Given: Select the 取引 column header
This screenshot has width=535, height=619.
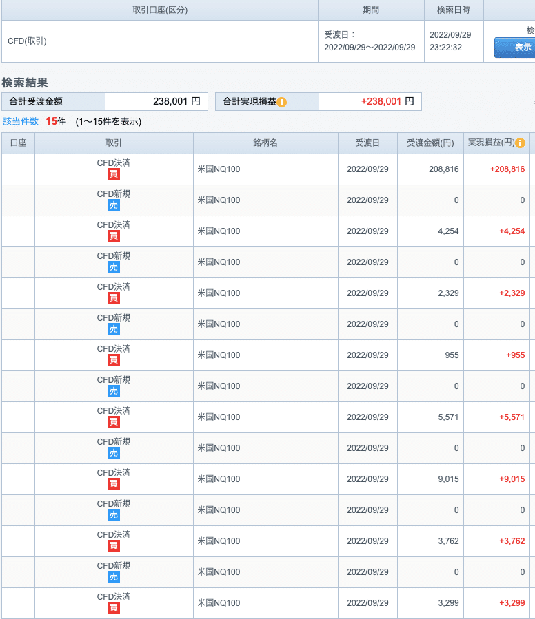Looking at the screenshot, I should tap(114, 143).
